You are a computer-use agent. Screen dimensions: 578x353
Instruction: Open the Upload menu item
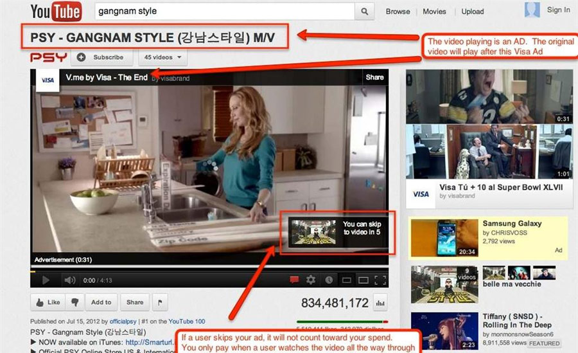click(473, 12)
